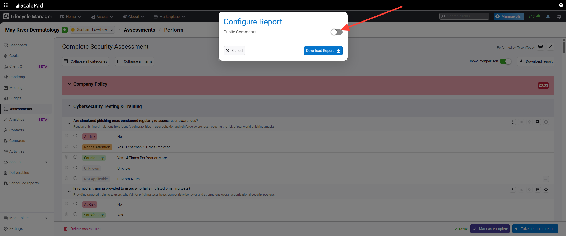This screenshot has height=236, width=566.
Task: Open the Sustain - Low/Low dropdown
Action: tap(92, 30)
